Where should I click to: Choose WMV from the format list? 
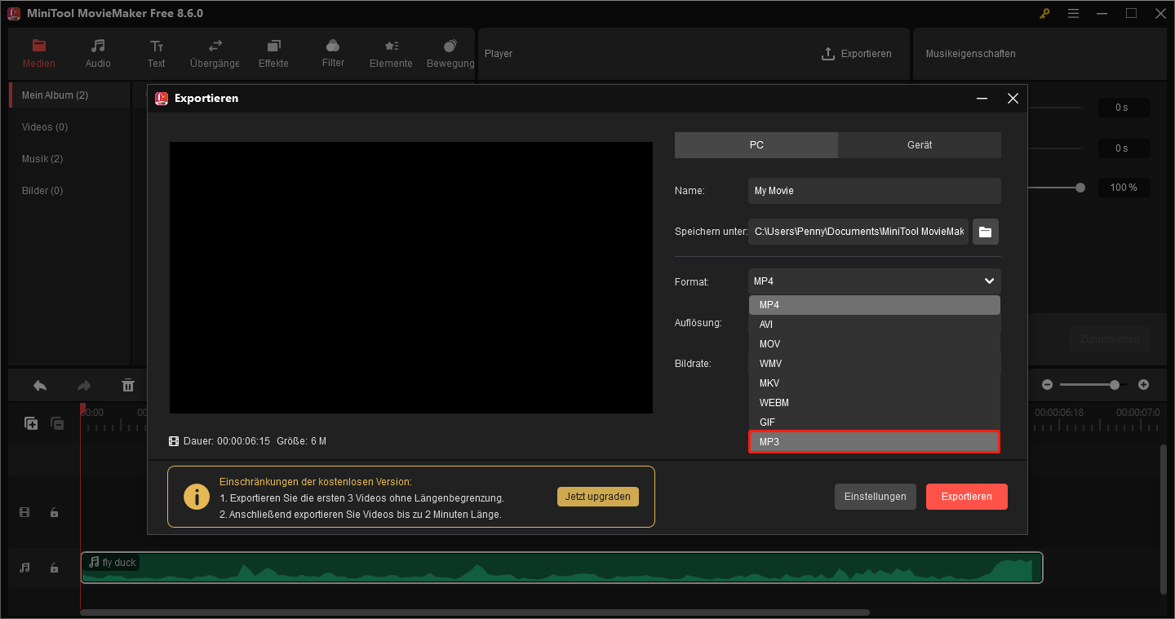[x=874, y=364]
